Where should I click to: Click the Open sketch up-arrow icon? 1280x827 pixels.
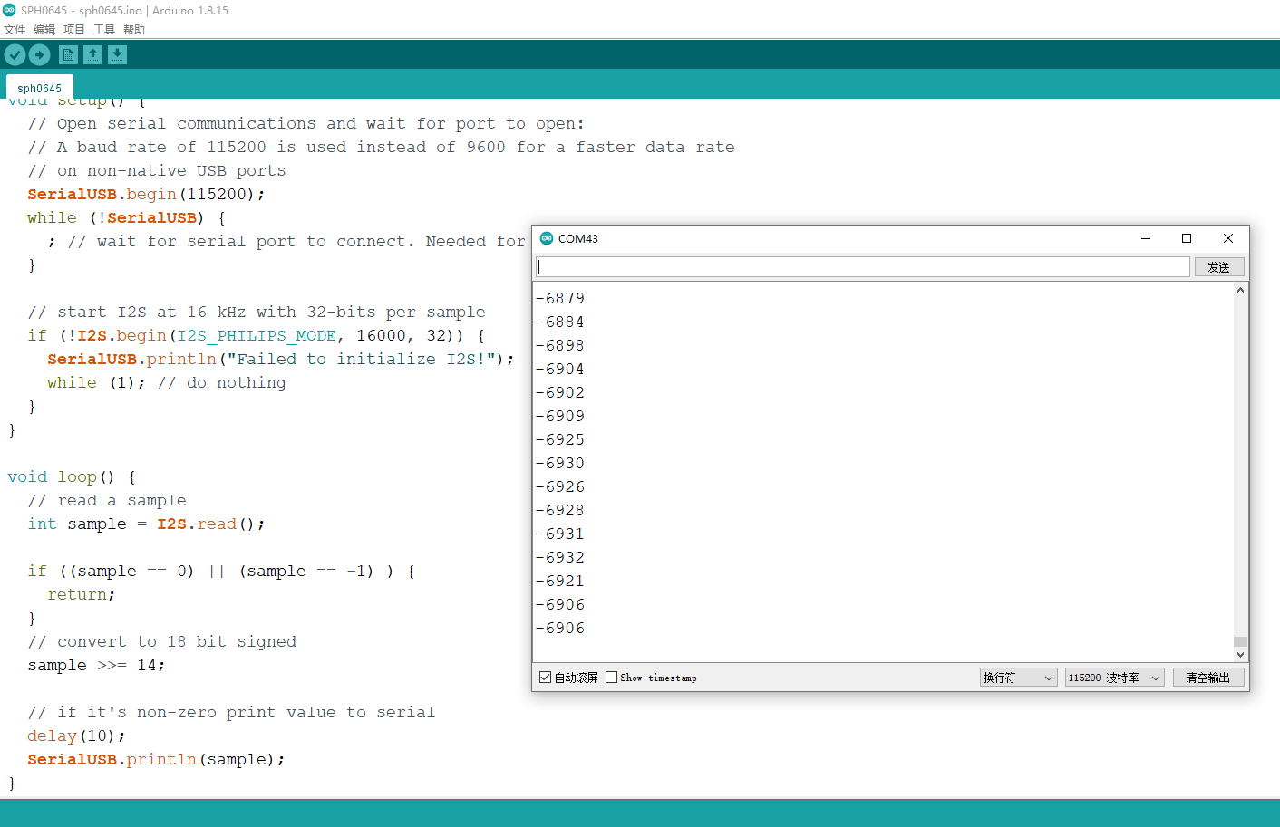point(92,55)
